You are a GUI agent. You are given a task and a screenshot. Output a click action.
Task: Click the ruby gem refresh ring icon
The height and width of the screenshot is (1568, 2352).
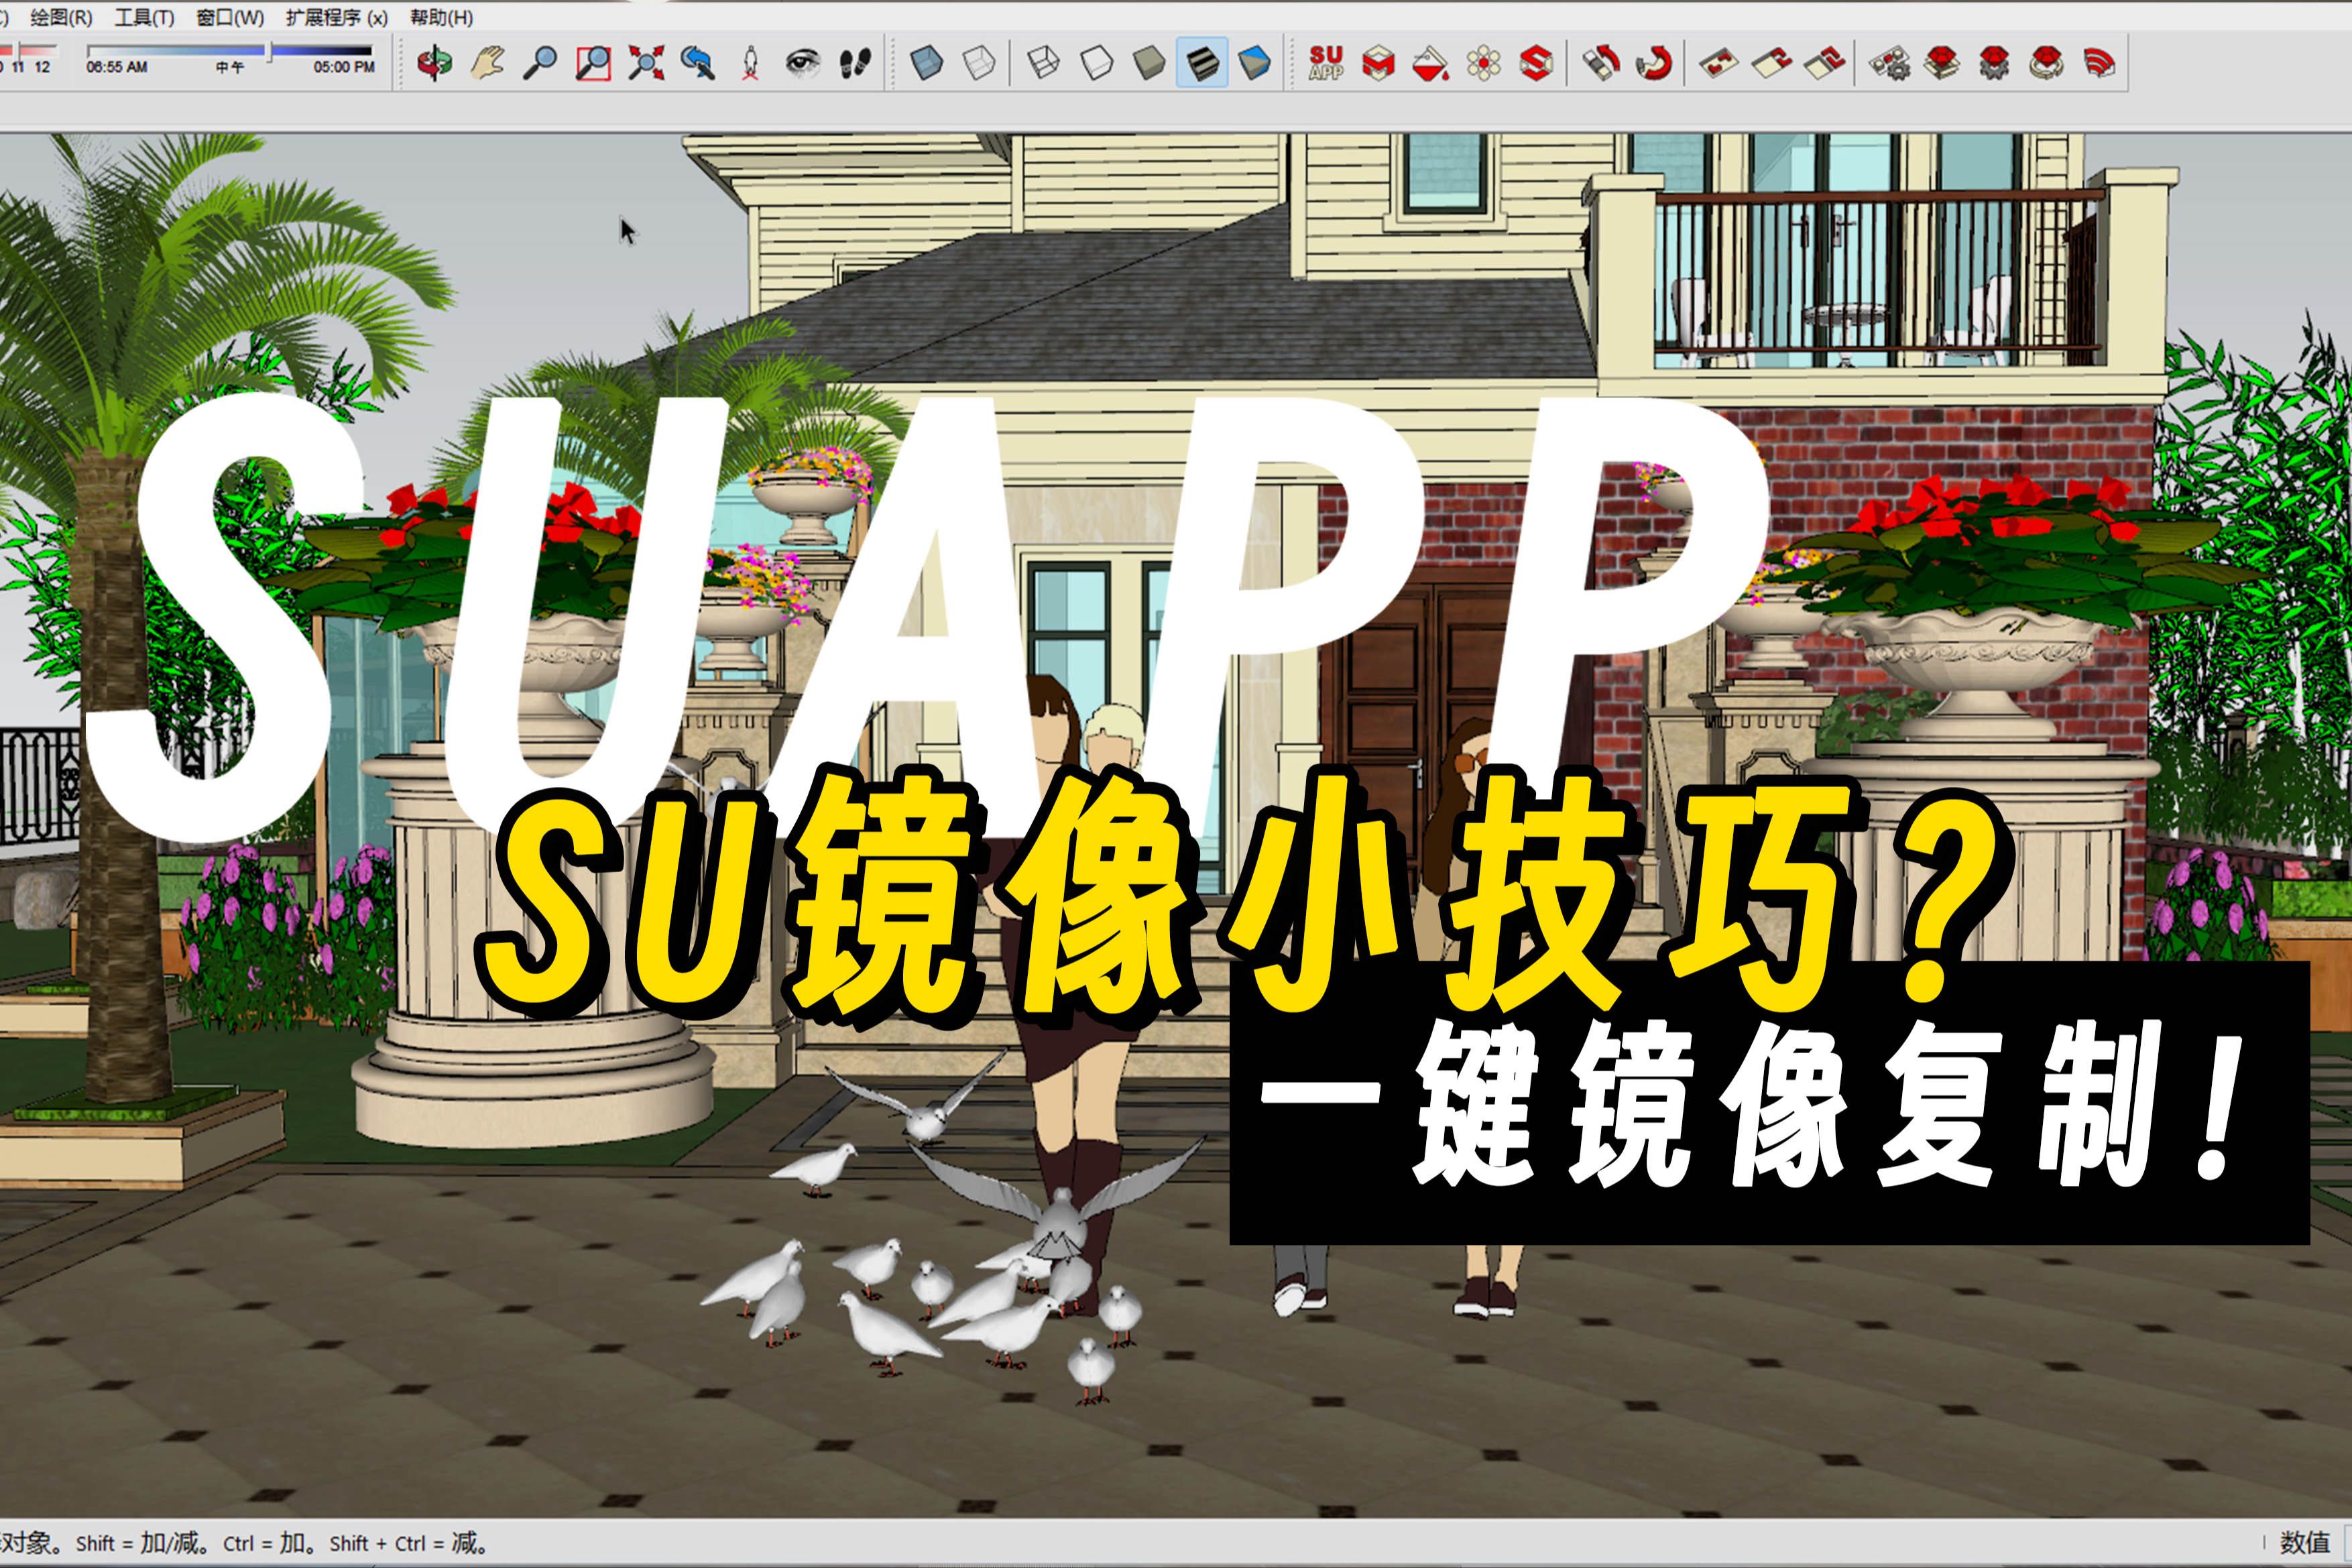tap(2047, 64)
